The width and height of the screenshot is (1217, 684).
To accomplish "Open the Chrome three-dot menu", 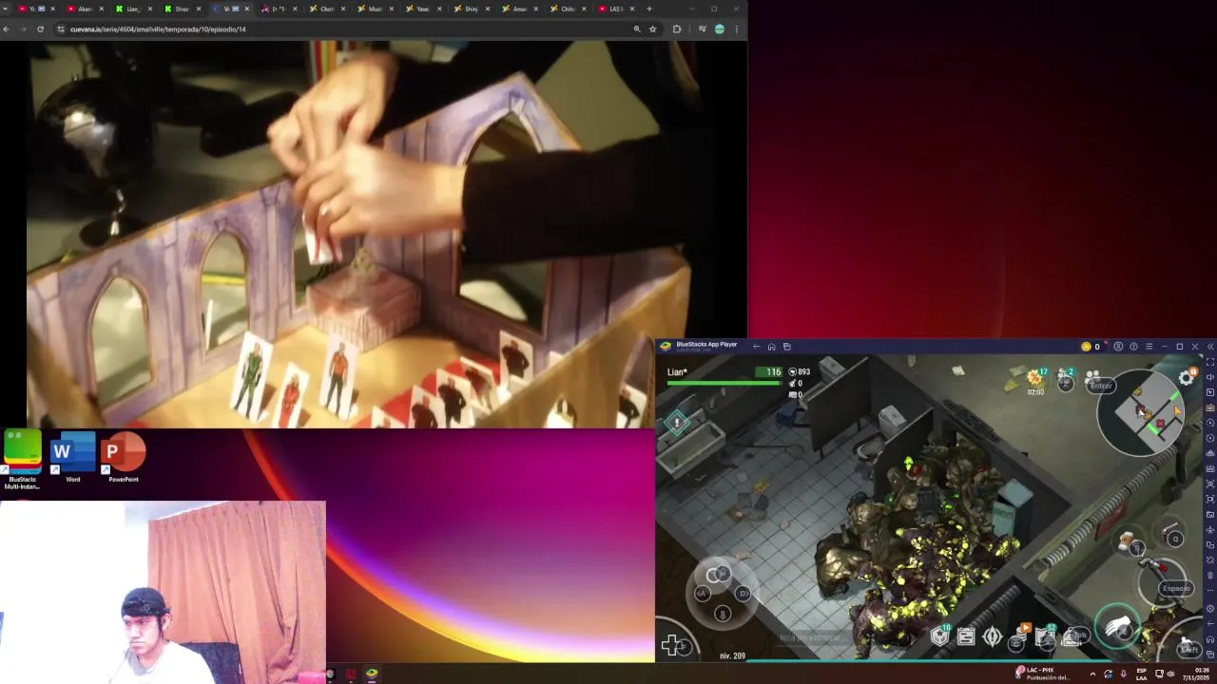I will (736, 29).
